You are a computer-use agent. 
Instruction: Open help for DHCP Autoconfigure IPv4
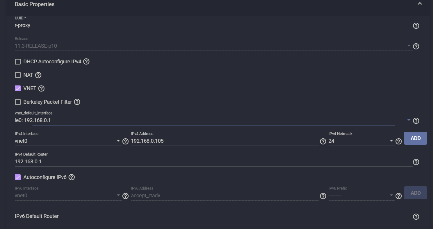[86, 62]
